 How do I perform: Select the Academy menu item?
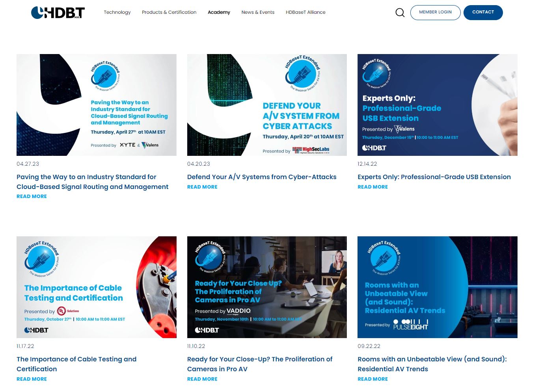coord(219,12)
